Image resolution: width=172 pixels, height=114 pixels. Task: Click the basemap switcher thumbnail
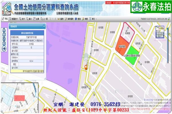coord(160,32)
